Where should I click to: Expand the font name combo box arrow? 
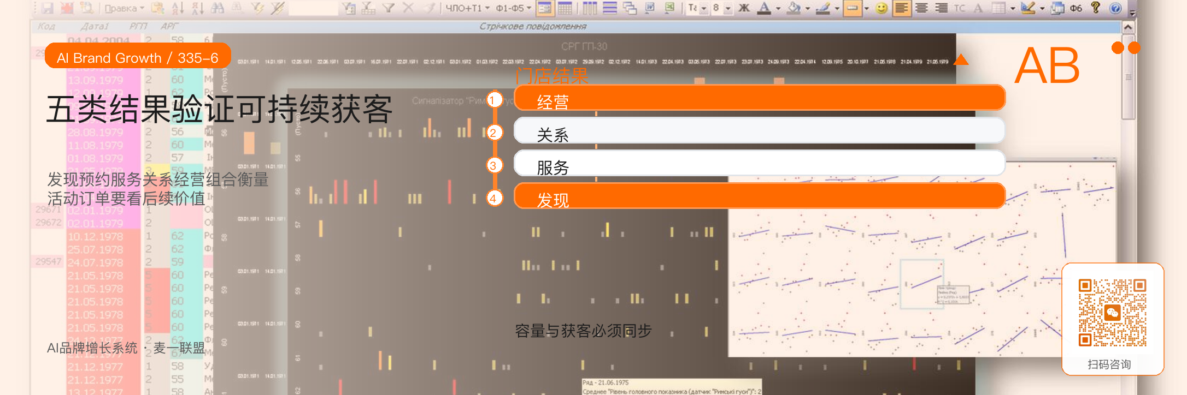coord(704,8)
